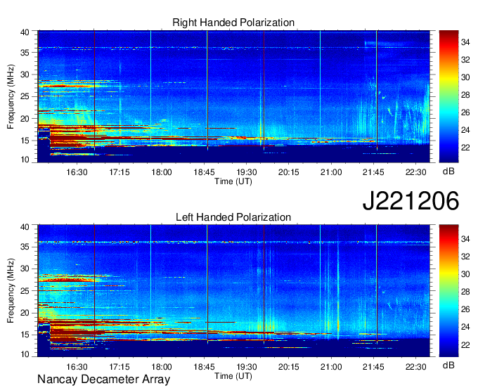Click 21:45 tick on Left Handed time axis
Screen dimensions: 478x388
tap(373, 367)
